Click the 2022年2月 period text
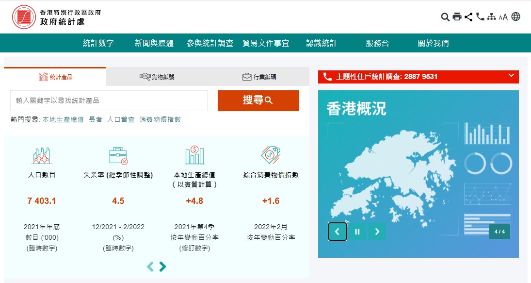Image resolution: width=531 pixels, height=283 pixels. pos(271,227)
